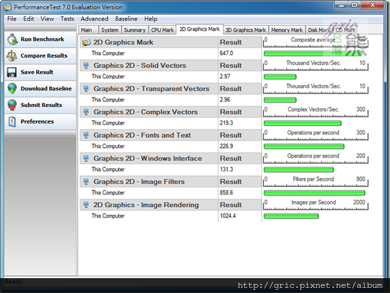Click the PerformanceTest title bar app icon
Viewport: 390px width, 293px height.
(x=8, y=8)
